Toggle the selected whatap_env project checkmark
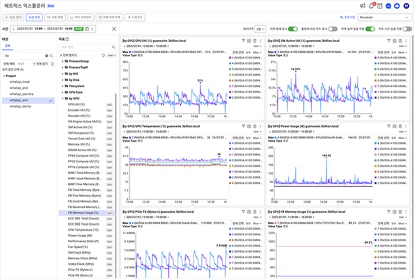The width and height of the screenshot is (414, 279). pyautogui.click(x=50, y=100)
